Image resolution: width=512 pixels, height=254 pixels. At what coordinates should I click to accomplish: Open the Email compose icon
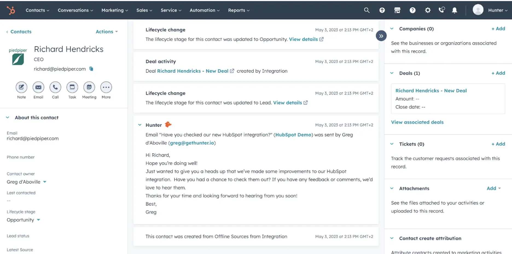(x=38, y=87)
